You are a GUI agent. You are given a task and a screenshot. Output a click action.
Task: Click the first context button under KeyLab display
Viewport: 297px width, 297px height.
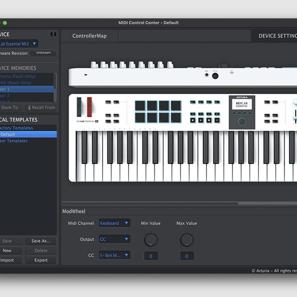234,113
